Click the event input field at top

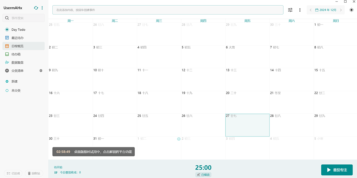coord(168,10)
